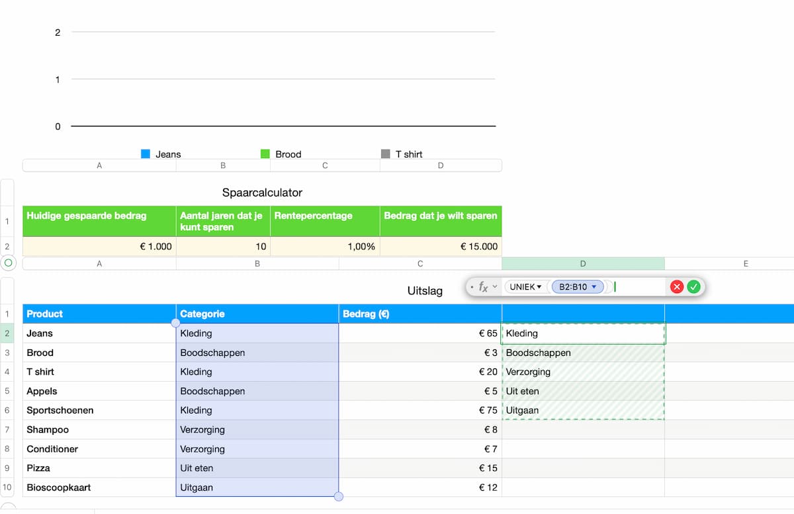Viewport: 794px width, 514px height.
Task: Select highlighted column D header of Uitslag table
Action: 584,263
